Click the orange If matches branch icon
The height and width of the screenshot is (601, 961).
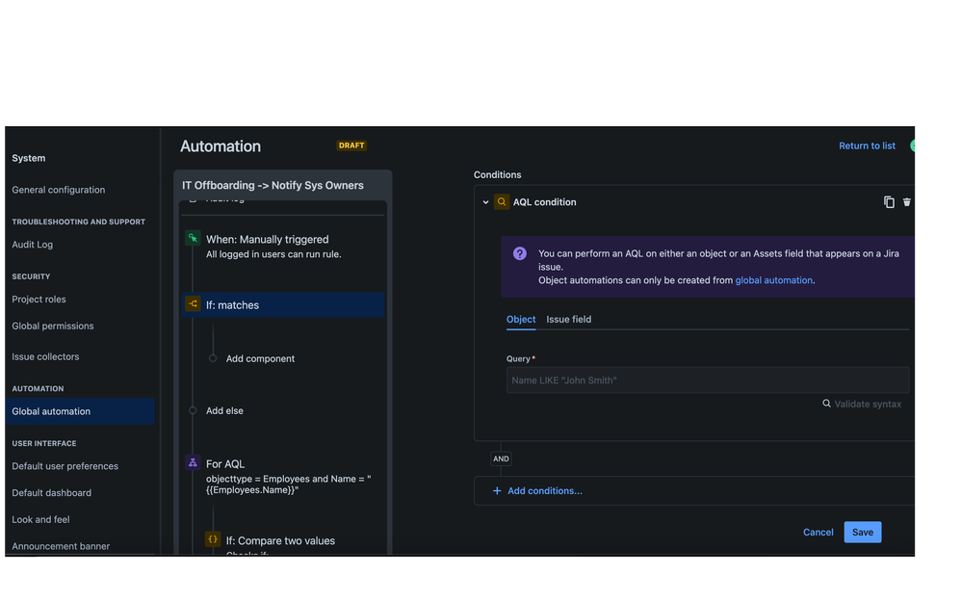click(193, 303)
